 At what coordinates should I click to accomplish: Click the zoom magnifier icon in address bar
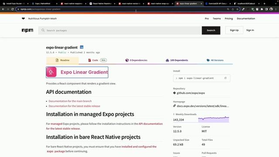(228, 9)
